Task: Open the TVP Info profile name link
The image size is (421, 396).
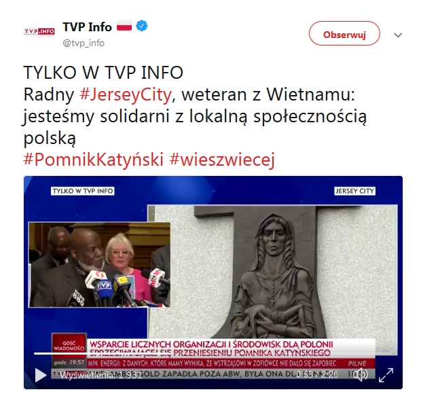Action: coord(88,27)
